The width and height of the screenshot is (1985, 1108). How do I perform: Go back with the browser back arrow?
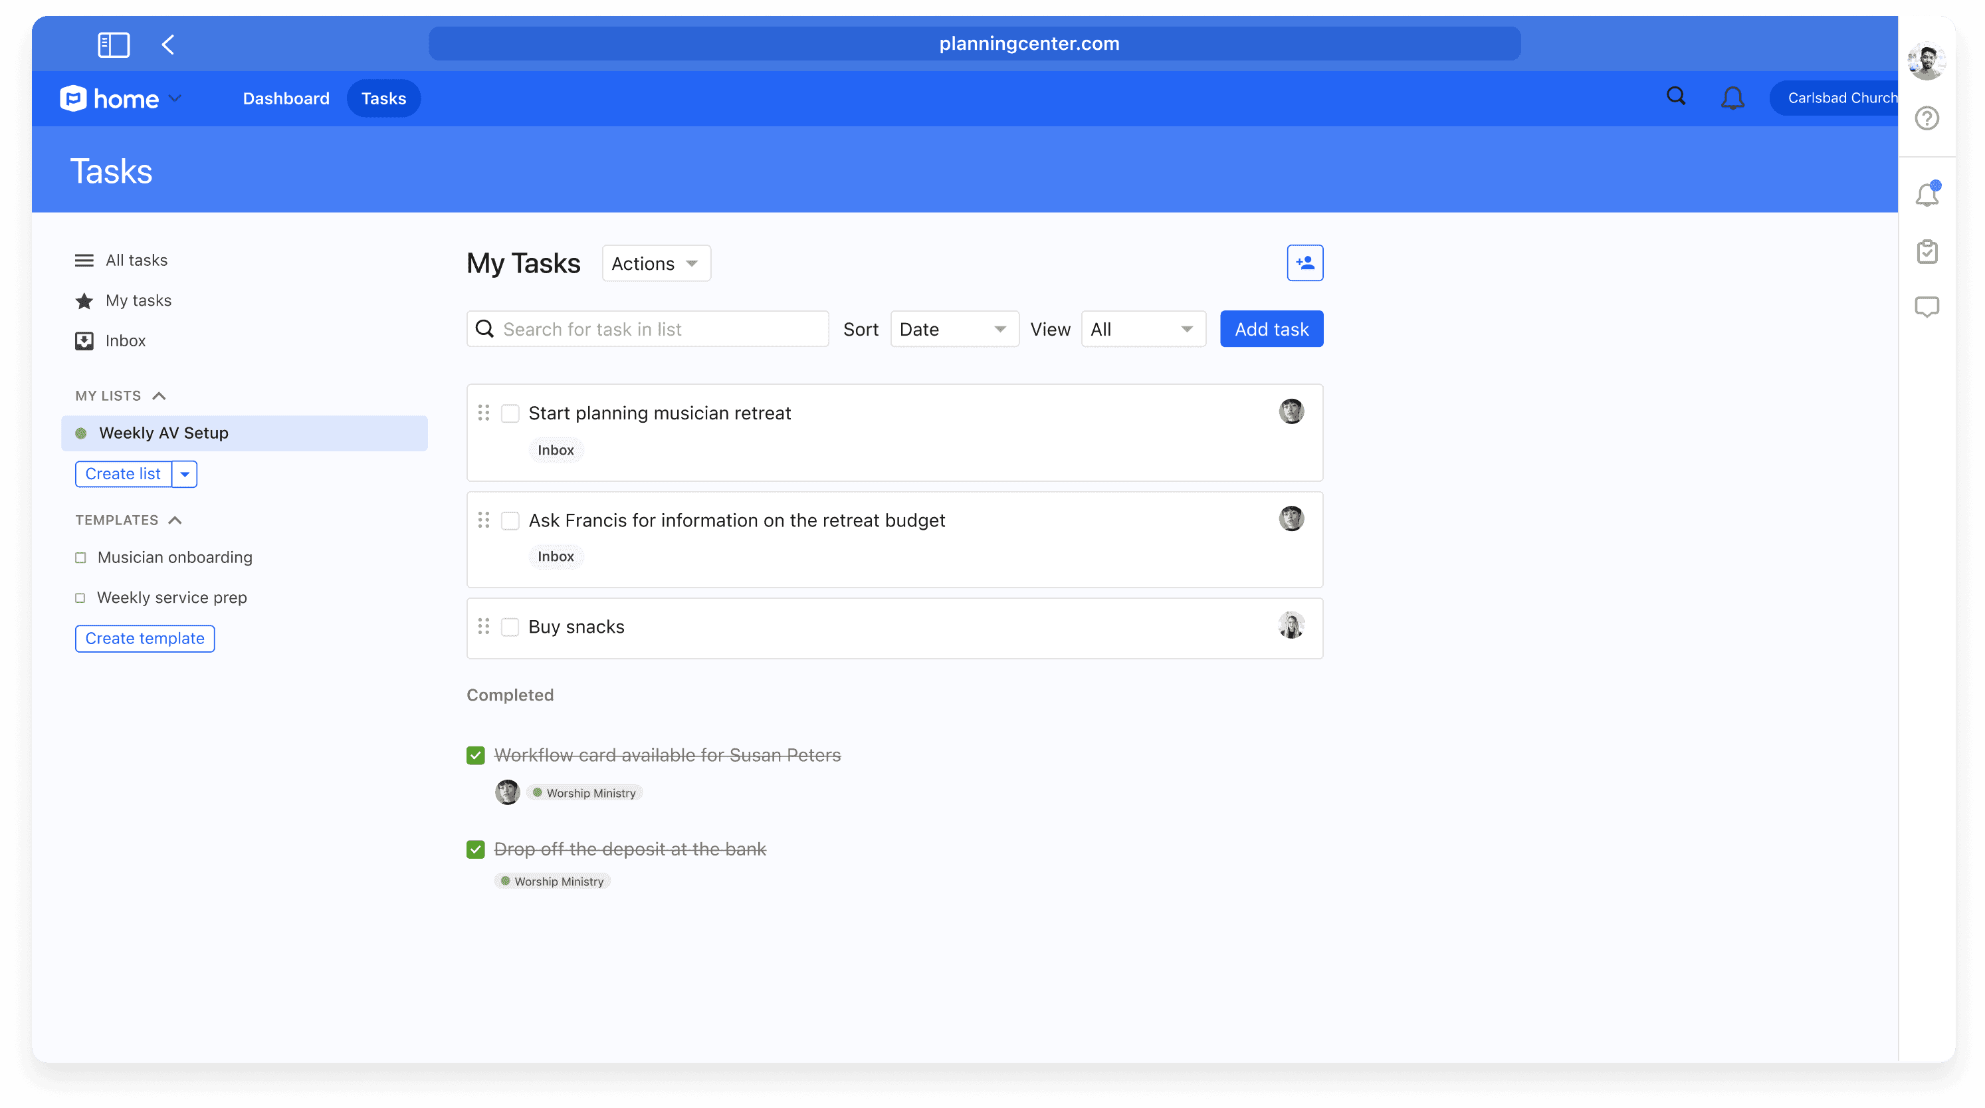pos(168,44)
